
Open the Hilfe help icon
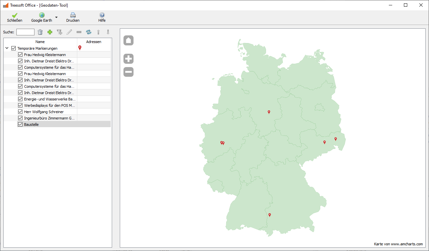[102, 17]
